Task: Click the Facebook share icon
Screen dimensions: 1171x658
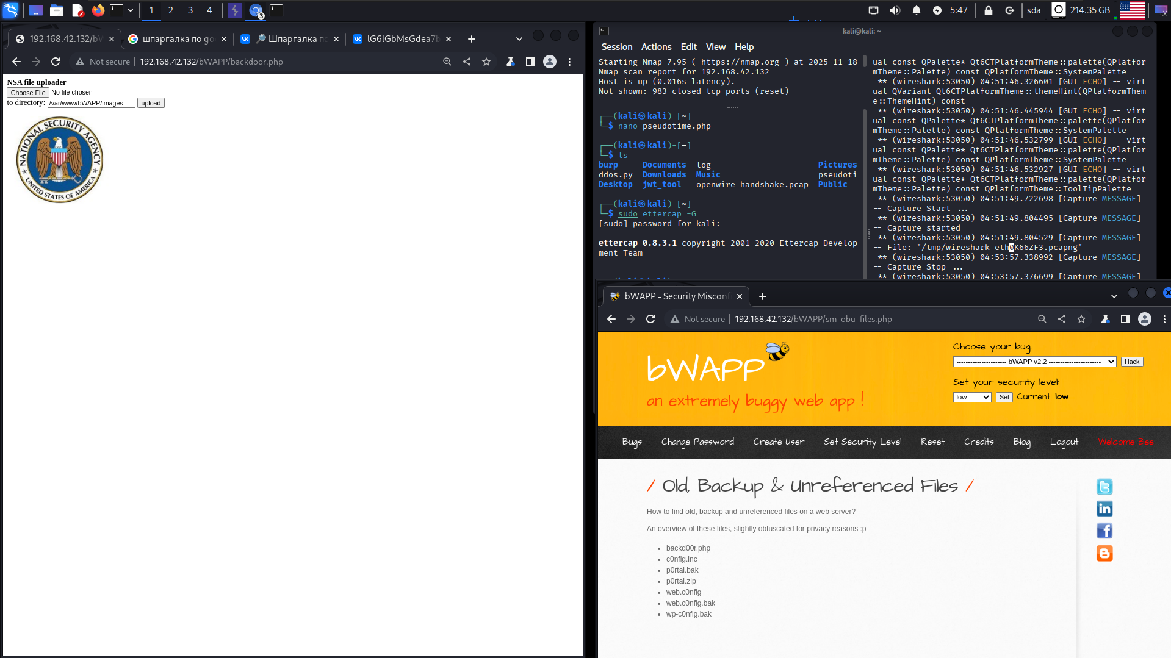Action: pyautogui.click(x=1104, y=531)
